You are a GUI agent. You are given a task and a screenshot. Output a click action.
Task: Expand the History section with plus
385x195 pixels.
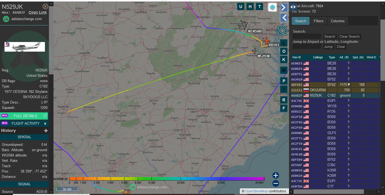(x=46, y=131)
